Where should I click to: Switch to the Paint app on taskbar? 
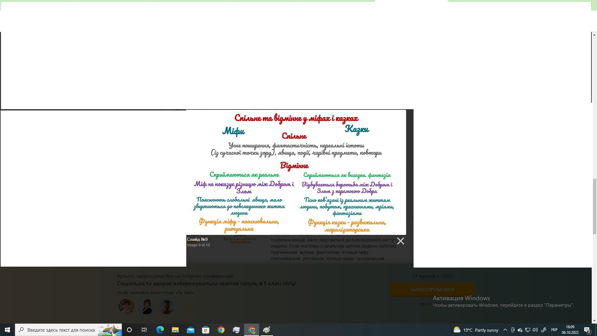(x=267, y=330)
